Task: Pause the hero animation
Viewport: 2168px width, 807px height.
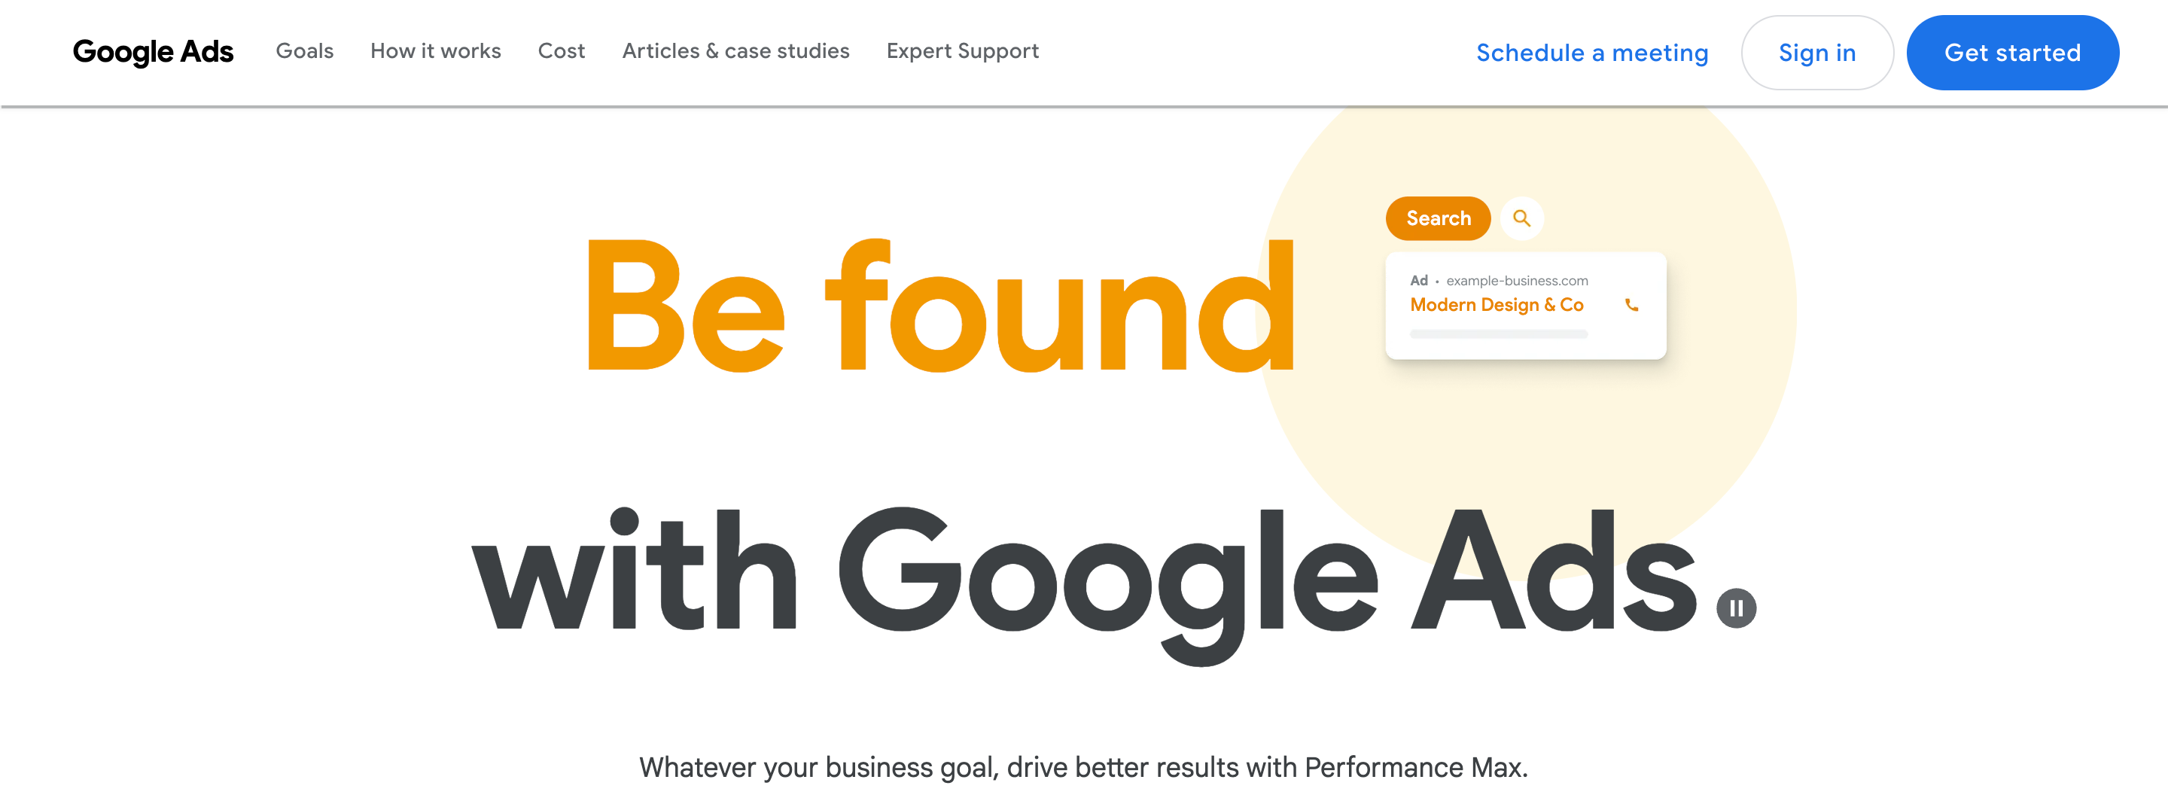Action: click(1735, 608)
